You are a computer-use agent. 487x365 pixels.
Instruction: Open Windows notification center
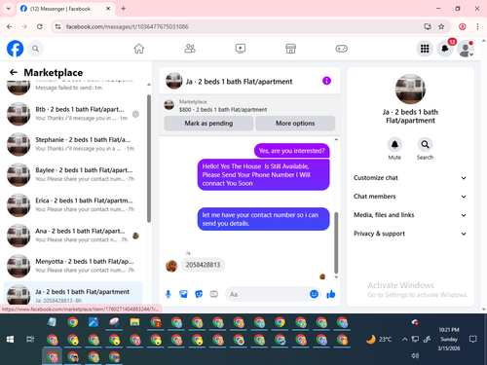(473, 340)
